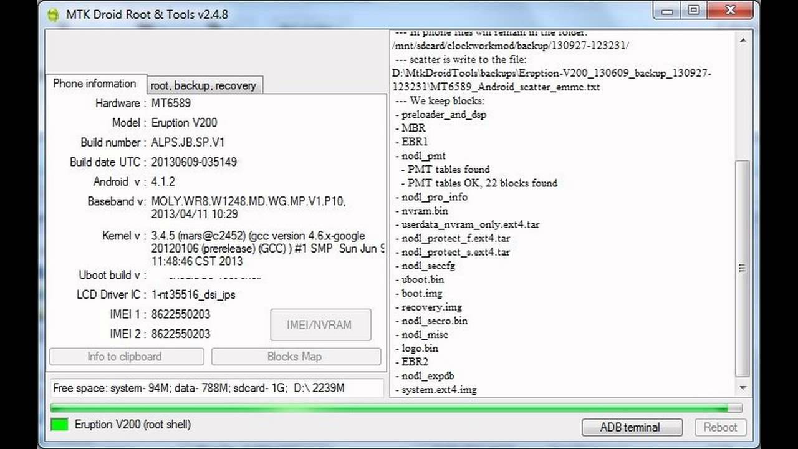The width and height of the screenshot is (798, 449).
Task: Click the preloader_and_dsp log line
Action: click(441, 115)
